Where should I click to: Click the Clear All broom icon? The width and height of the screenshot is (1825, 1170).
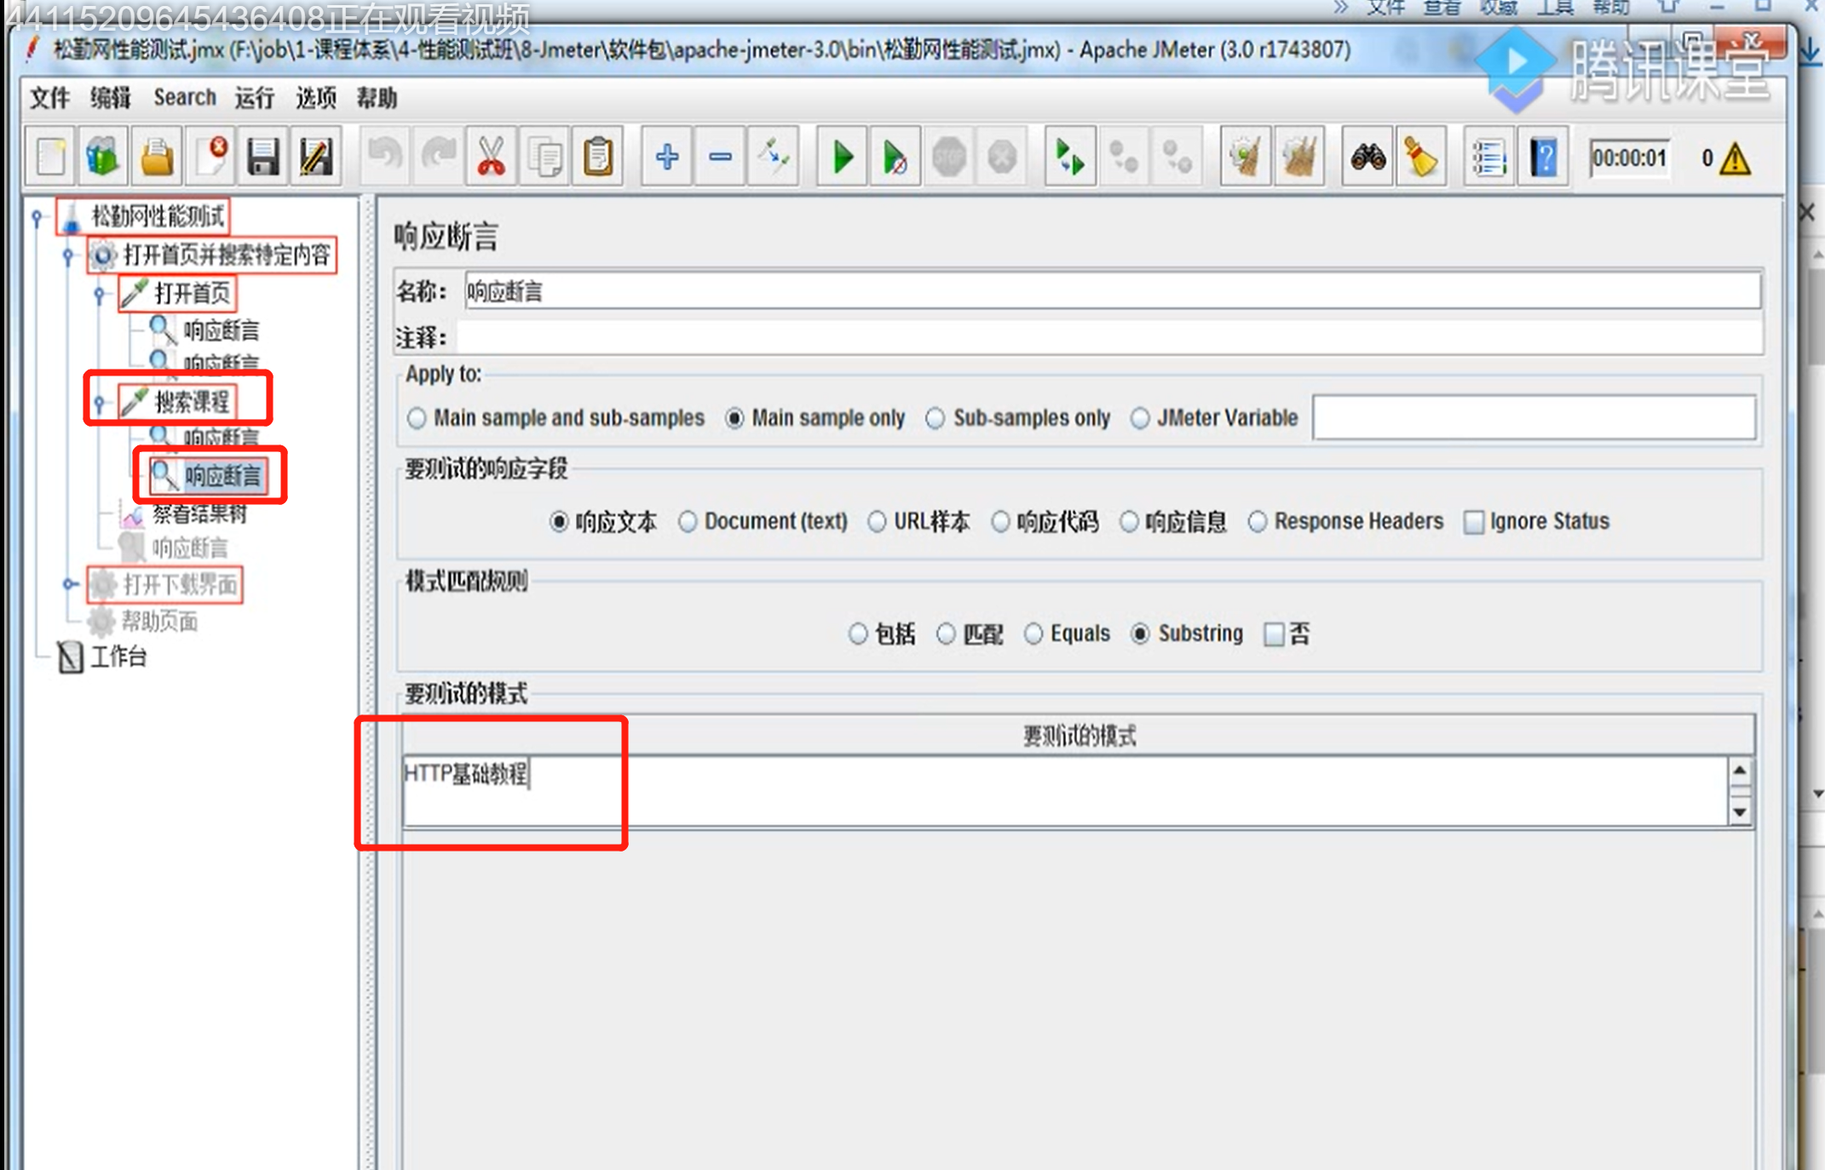(x=1298, y=158)
